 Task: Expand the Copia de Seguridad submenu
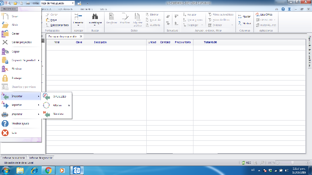coord(38,60)
